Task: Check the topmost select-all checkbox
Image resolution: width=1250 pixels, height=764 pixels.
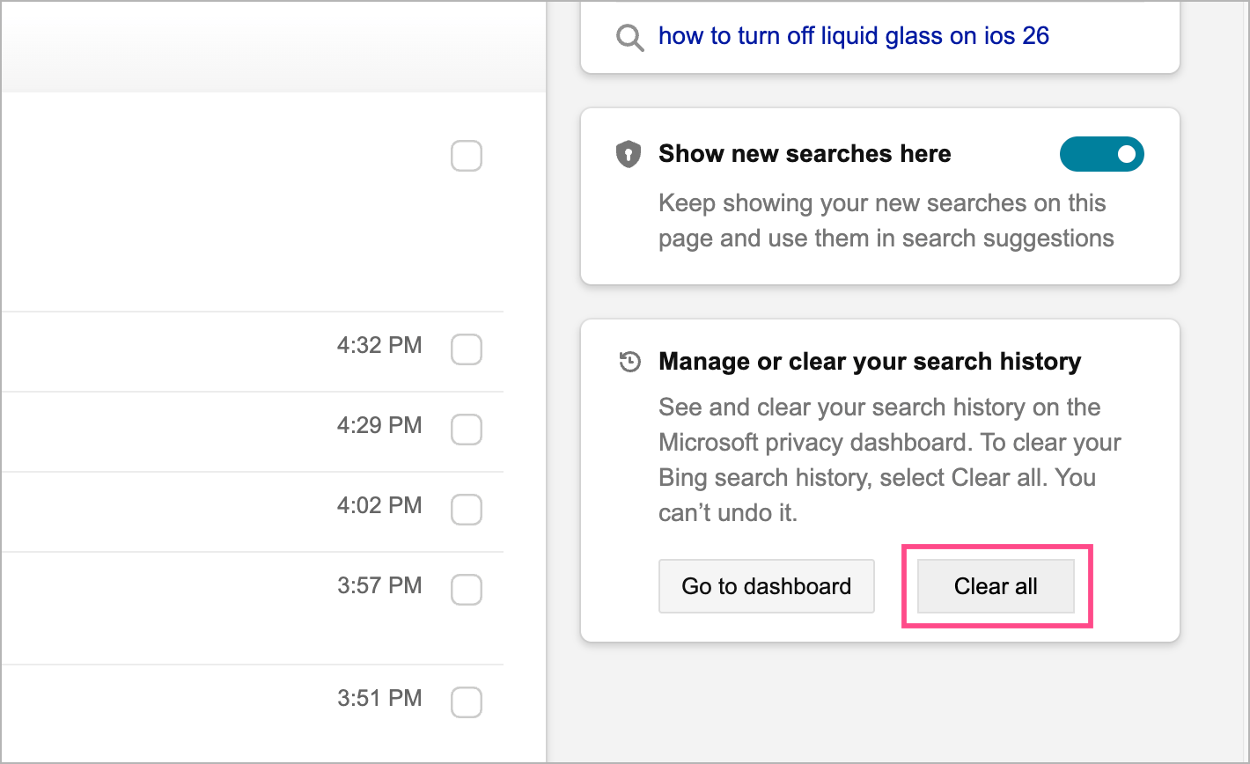Action: [x=467, y=156]
